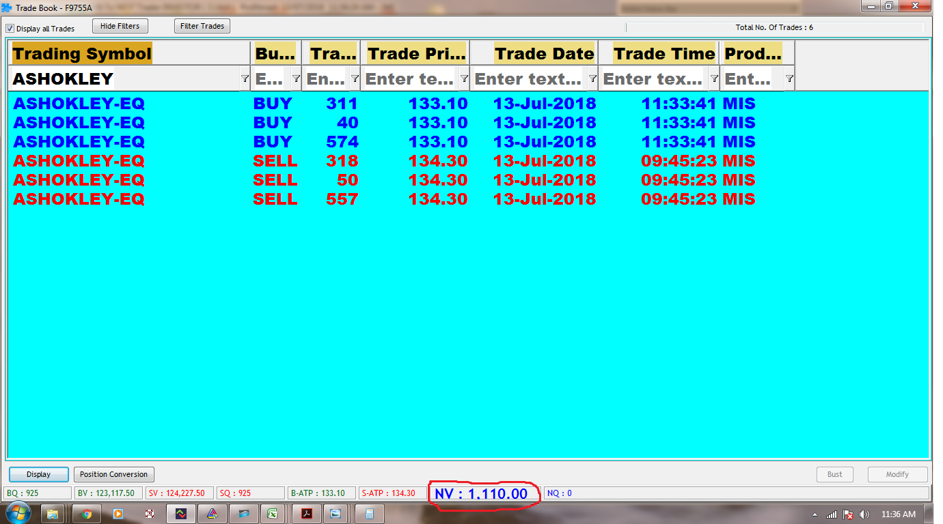Click the Bust button
The height and width of the screenshot is (524, 943).
[x=835, y=474]
